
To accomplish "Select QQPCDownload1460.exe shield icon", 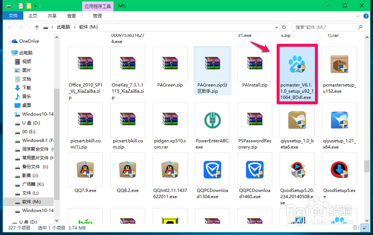I will 255,170.
